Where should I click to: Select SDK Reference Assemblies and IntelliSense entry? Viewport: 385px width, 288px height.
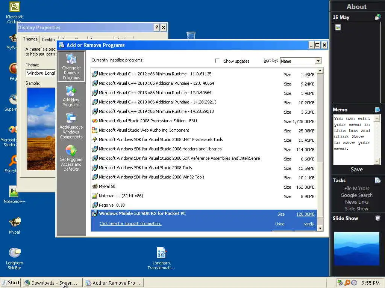204,159
